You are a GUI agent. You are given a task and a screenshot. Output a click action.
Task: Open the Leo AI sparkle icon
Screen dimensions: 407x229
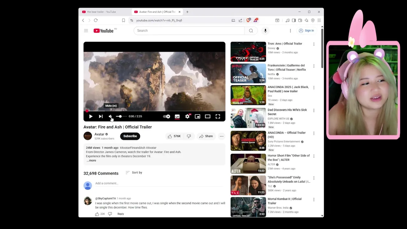tap(307, 20)
